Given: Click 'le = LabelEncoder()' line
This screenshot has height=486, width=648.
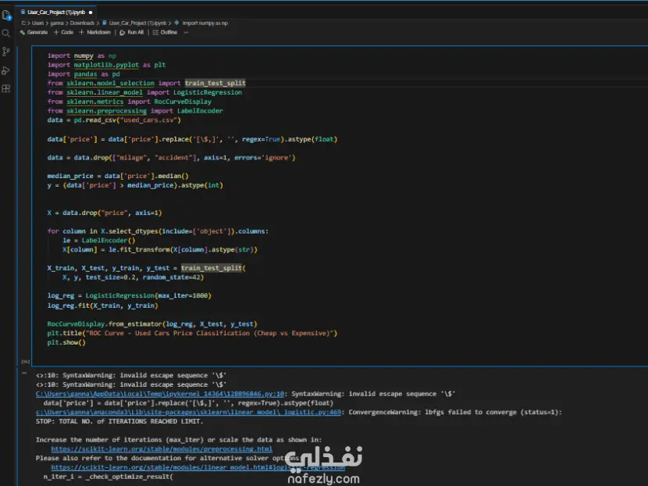Looking at the screenshot, I should click(x=99, y=241).
